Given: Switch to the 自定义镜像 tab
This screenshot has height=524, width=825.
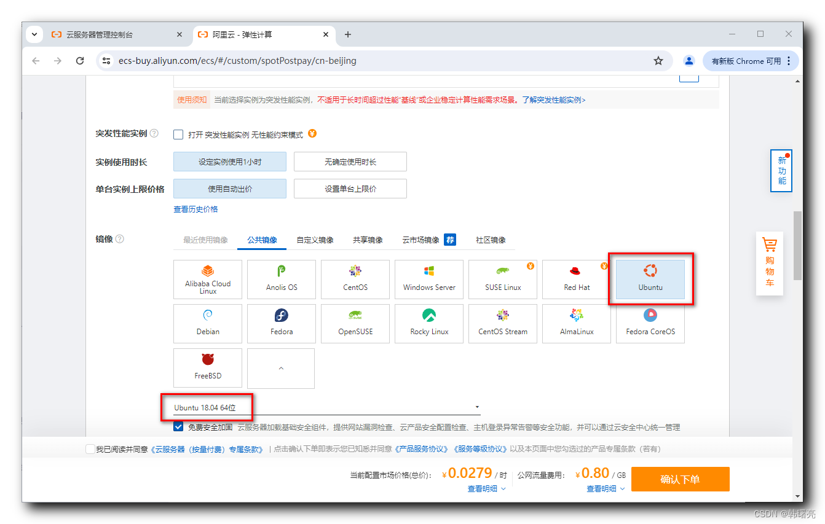Looking at the screenshot, I should pos(315,240).
